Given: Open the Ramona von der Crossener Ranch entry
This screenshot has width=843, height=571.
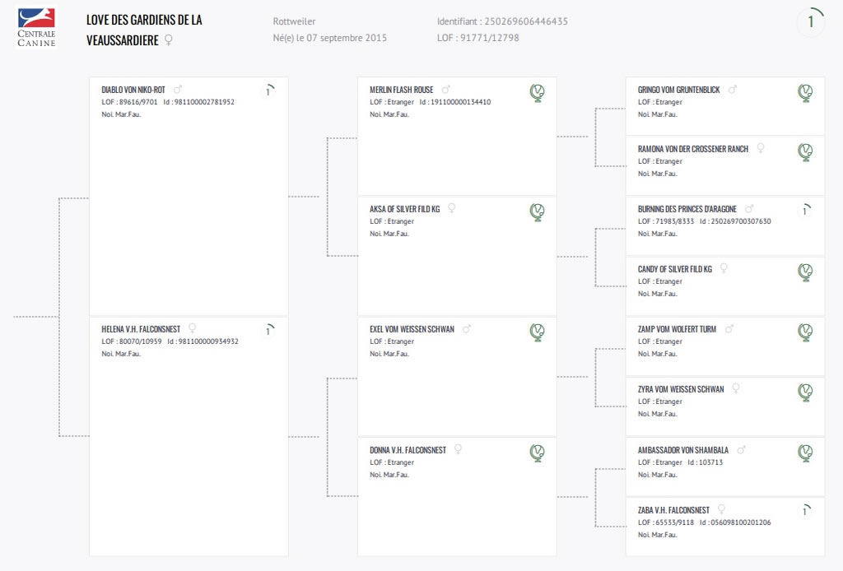Looking at the screenshot, I should pos(693,149).
